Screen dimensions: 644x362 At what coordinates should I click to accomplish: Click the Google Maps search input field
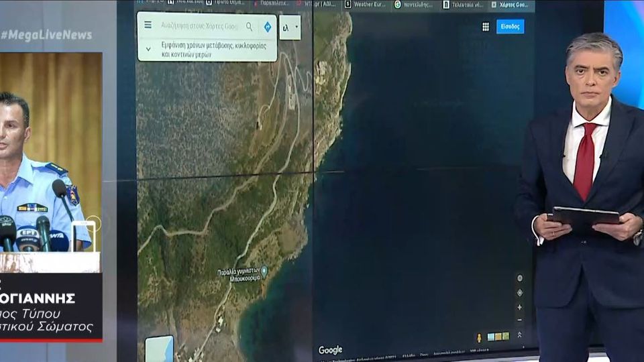point(199,27)
